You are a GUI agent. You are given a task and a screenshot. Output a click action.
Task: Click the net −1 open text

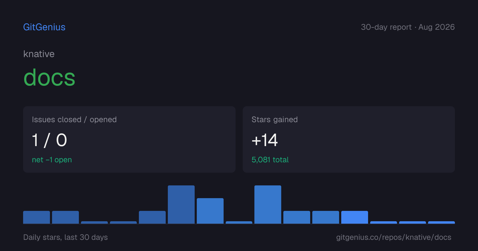point(52,160)
